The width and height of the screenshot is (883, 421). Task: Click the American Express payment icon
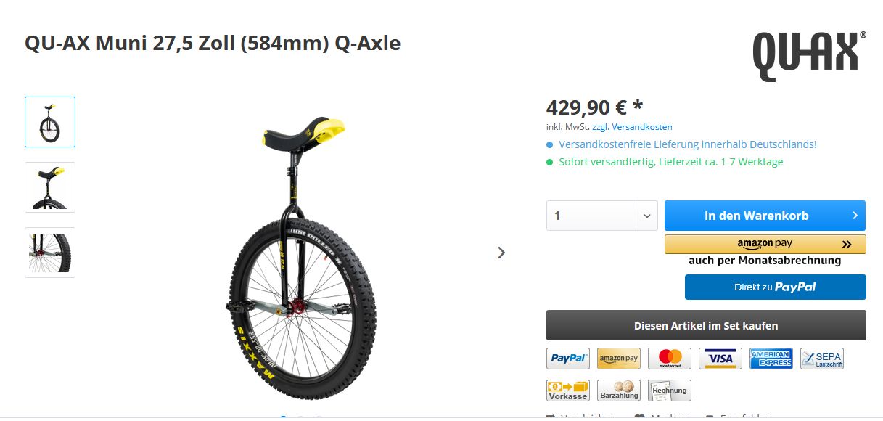[771, 359]
